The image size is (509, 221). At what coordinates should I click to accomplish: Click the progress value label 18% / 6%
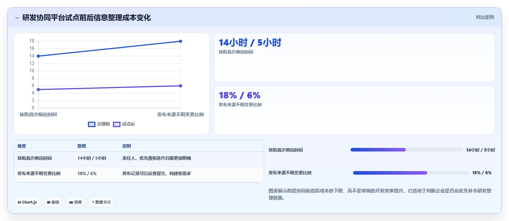(x=482, y=173)
